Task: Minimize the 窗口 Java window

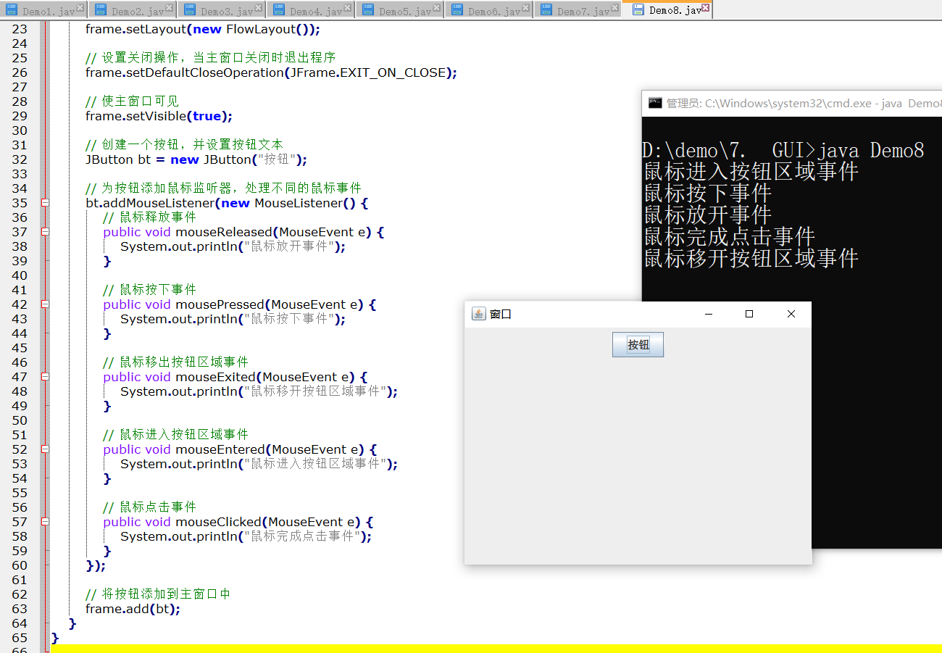Action: [x=709, y=314]
